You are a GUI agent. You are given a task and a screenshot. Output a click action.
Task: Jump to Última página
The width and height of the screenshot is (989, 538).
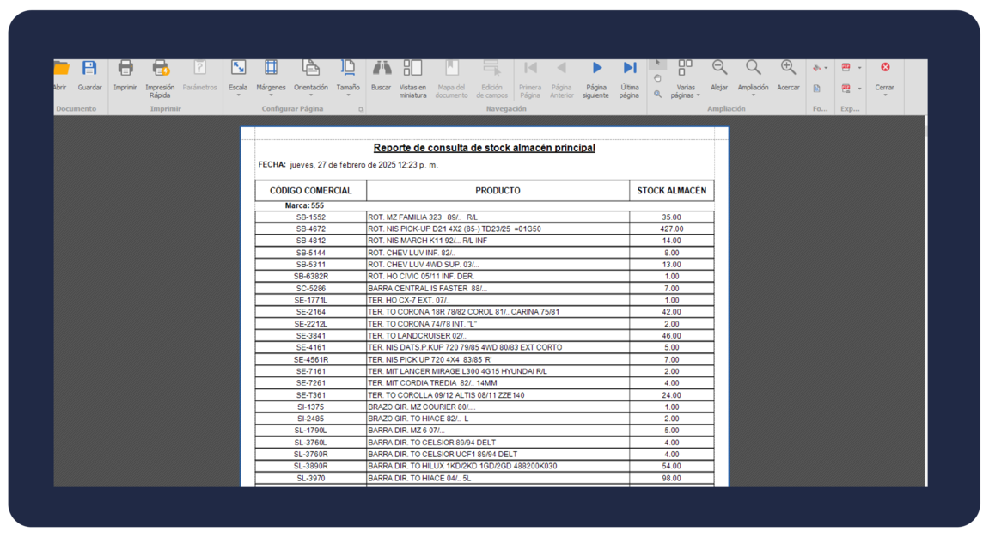pyautogui.click(x=630, y=76)
